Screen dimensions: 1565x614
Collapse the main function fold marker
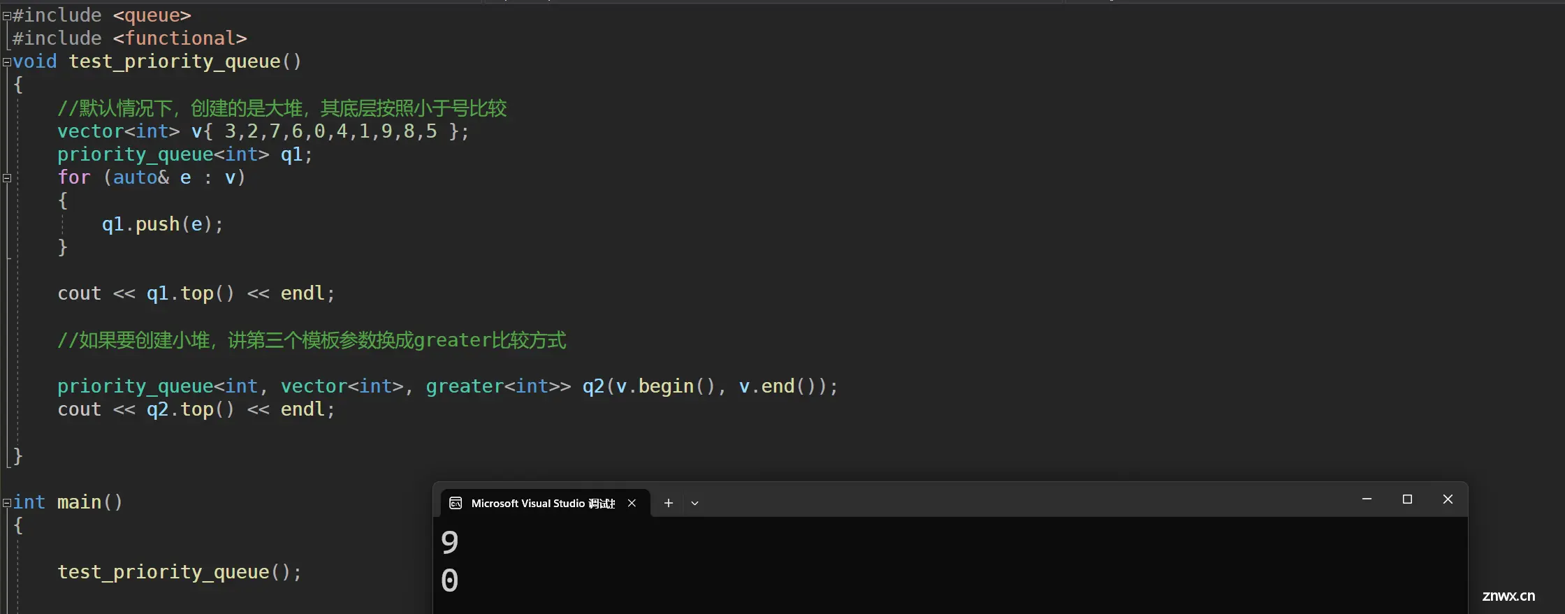tap(6, 503)
